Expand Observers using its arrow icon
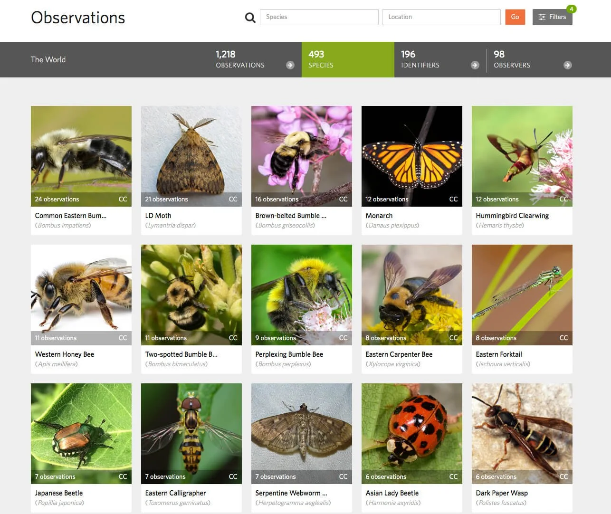The width and height of the screenshot is (611, 514). 567,65
